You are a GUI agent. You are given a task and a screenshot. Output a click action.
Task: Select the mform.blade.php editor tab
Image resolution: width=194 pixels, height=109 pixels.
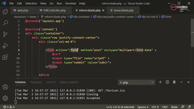click(90, 11)
